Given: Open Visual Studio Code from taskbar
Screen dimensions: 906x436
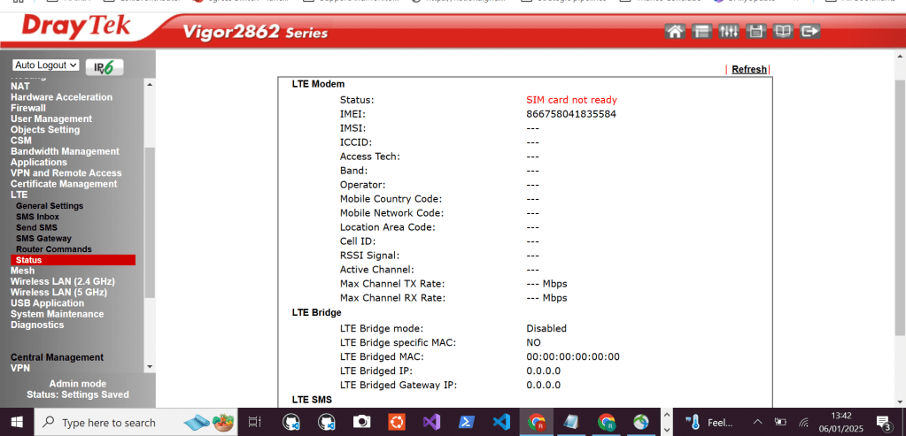Looking at the screenshot, I should (x=501, y=422).
